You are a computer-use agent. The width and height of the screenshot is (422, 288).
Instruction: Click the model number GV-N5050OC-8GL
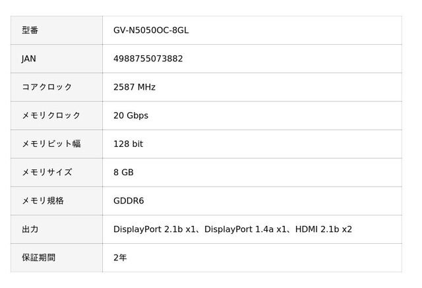pos(151,30)
